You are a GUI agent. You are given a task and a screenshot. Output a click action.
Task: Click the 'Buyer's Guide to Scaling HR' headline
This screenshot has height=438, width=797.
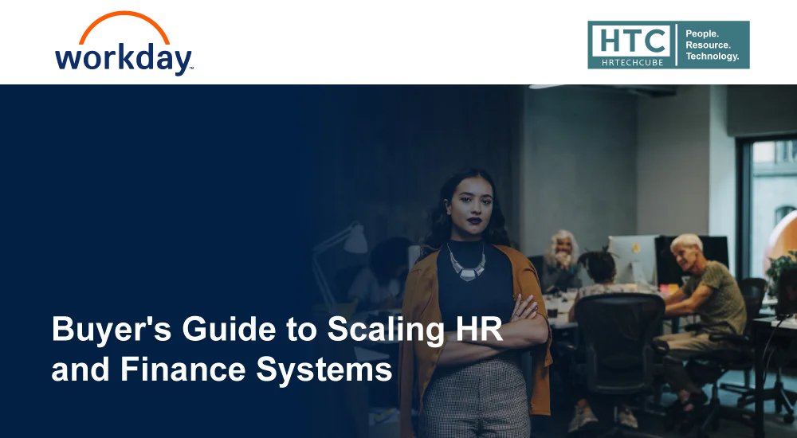(x=277, y=330)
